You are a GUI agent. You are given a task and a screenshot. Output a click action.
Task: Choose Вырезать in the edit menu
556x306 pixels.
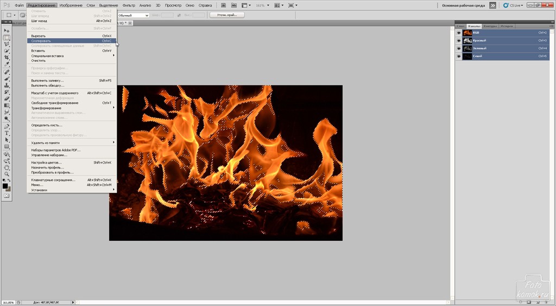(72, 36)
